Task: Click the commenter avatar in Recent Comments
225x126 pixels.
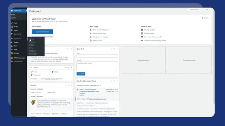Action: (x=33, y=102)
